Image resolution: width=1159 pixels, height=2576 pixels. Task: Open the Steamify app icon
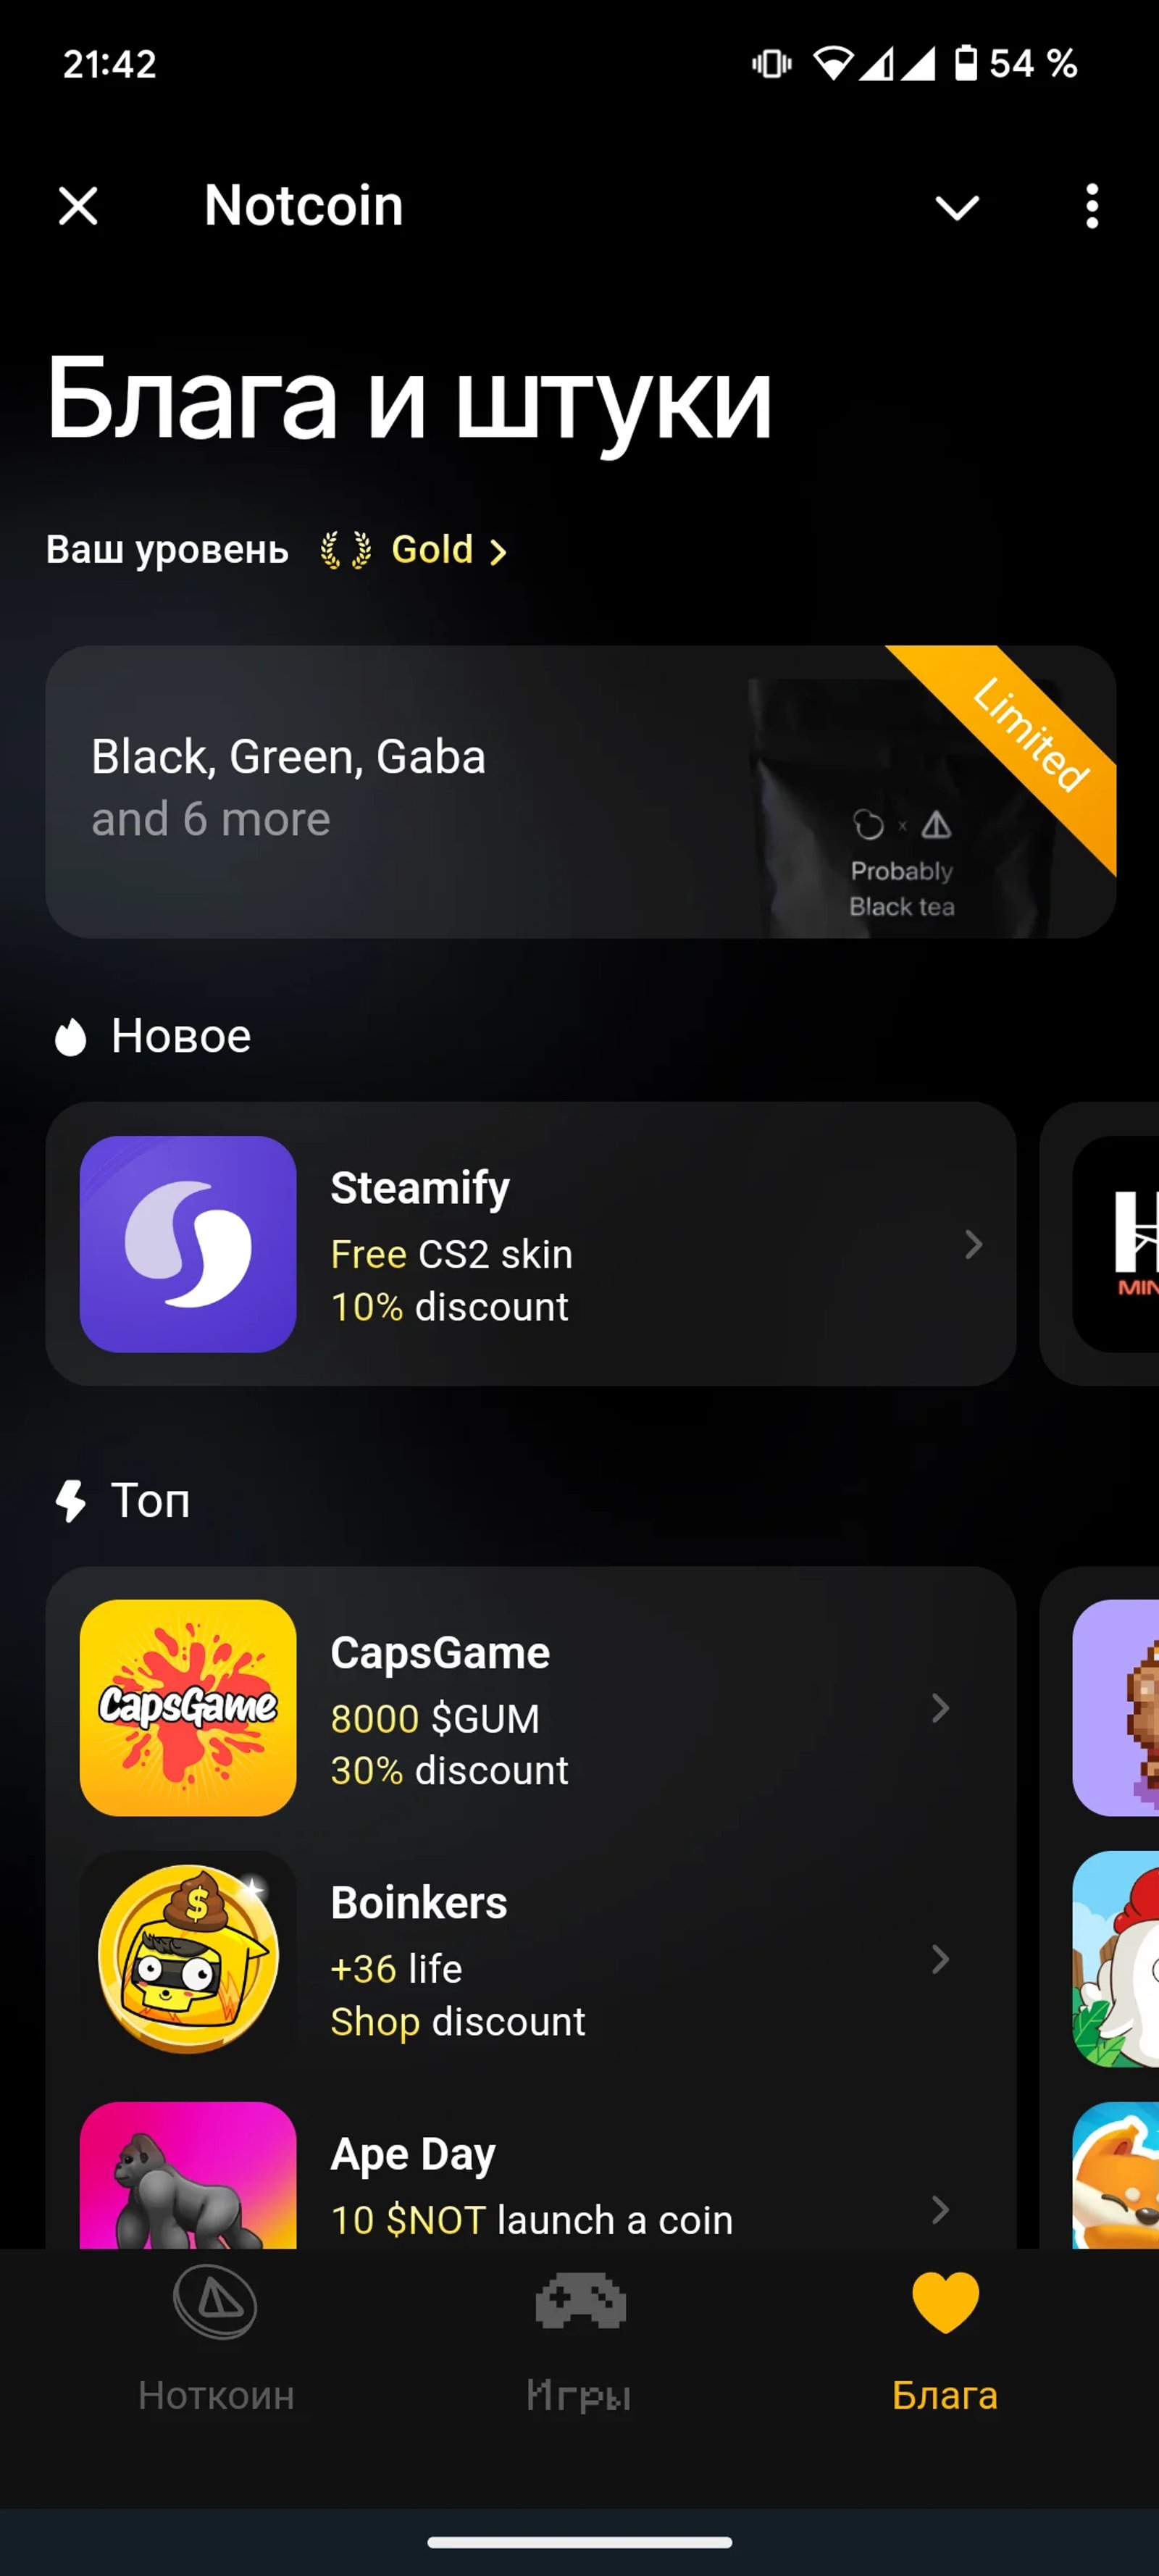pyautogui.click(x=188, y=1243)
